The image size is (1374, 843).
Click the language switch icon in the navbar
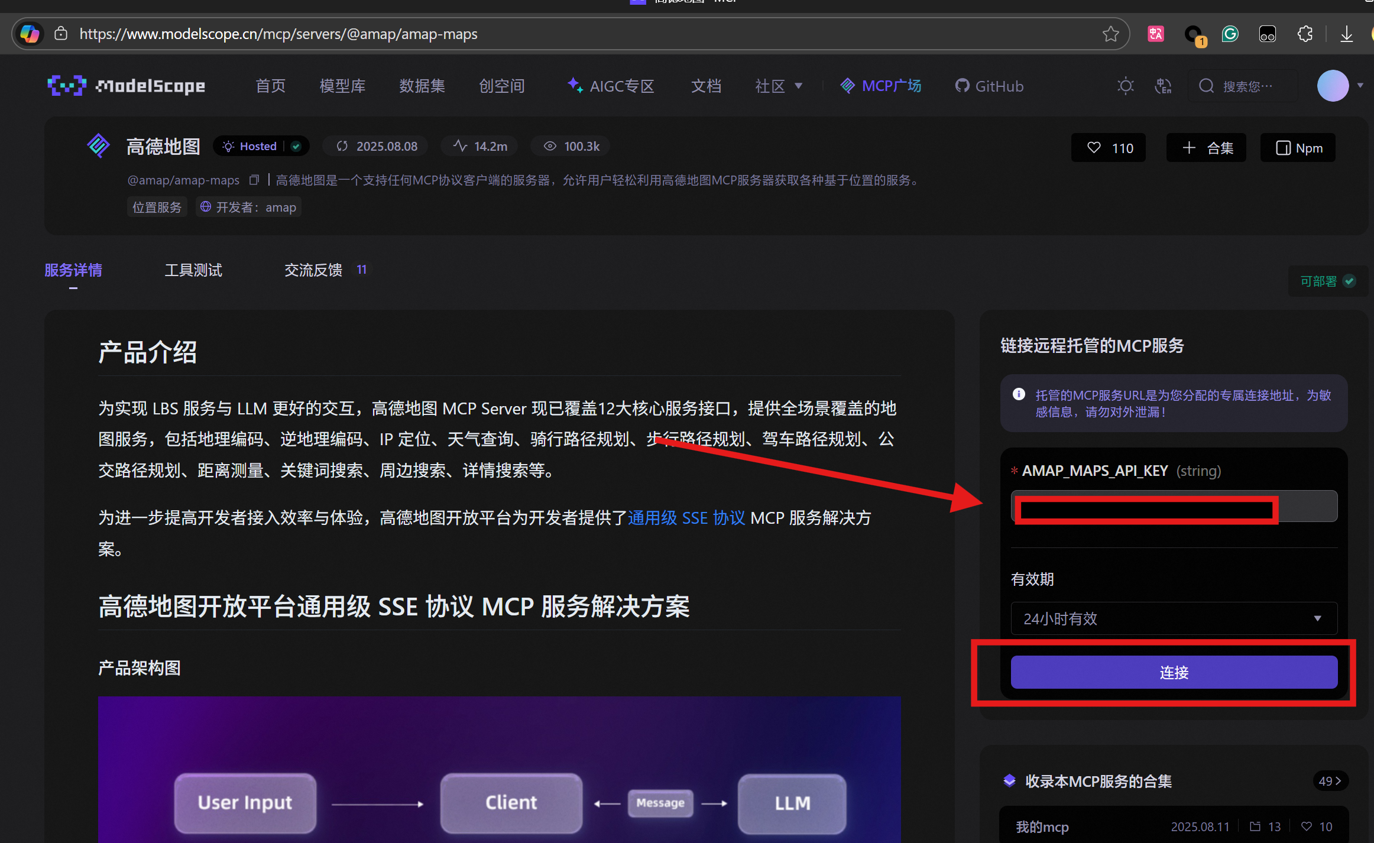[x=1162, y=86]
